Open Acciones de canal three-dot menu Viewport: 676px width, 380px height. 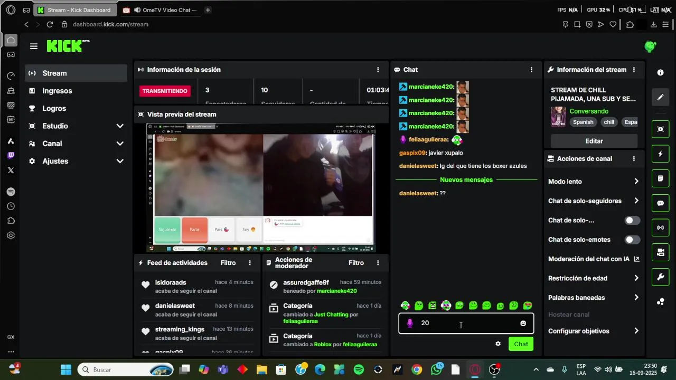coord(634,159)
